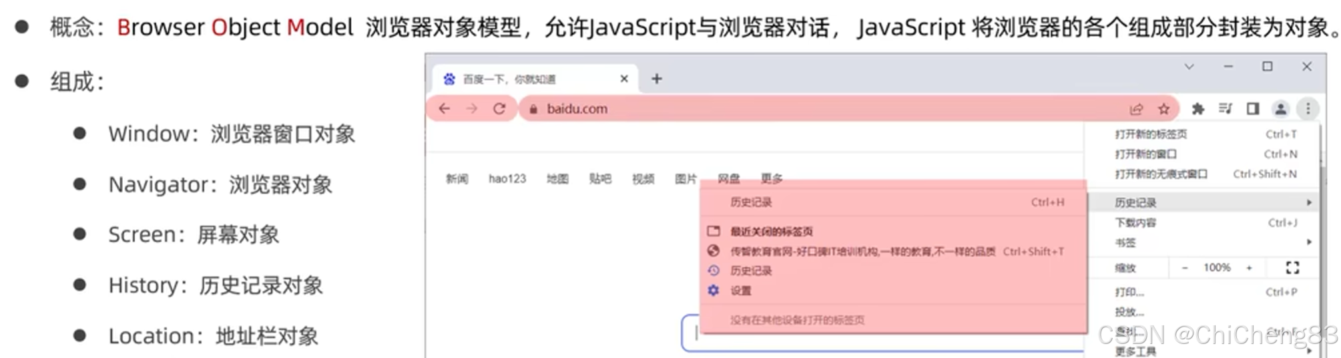Viewport: 1341px width, 358px height.
Task: Maximize the Chrome window
Action: [x=1267, y=66]
